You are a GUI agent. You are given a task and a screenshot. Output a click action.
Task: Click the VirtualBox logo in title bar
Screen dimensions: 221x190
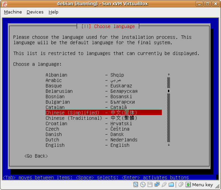(x=5, y=4)
